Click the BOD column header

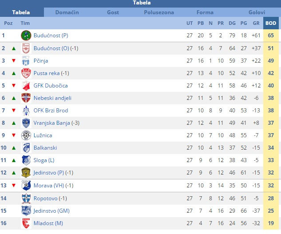(271, 23)
